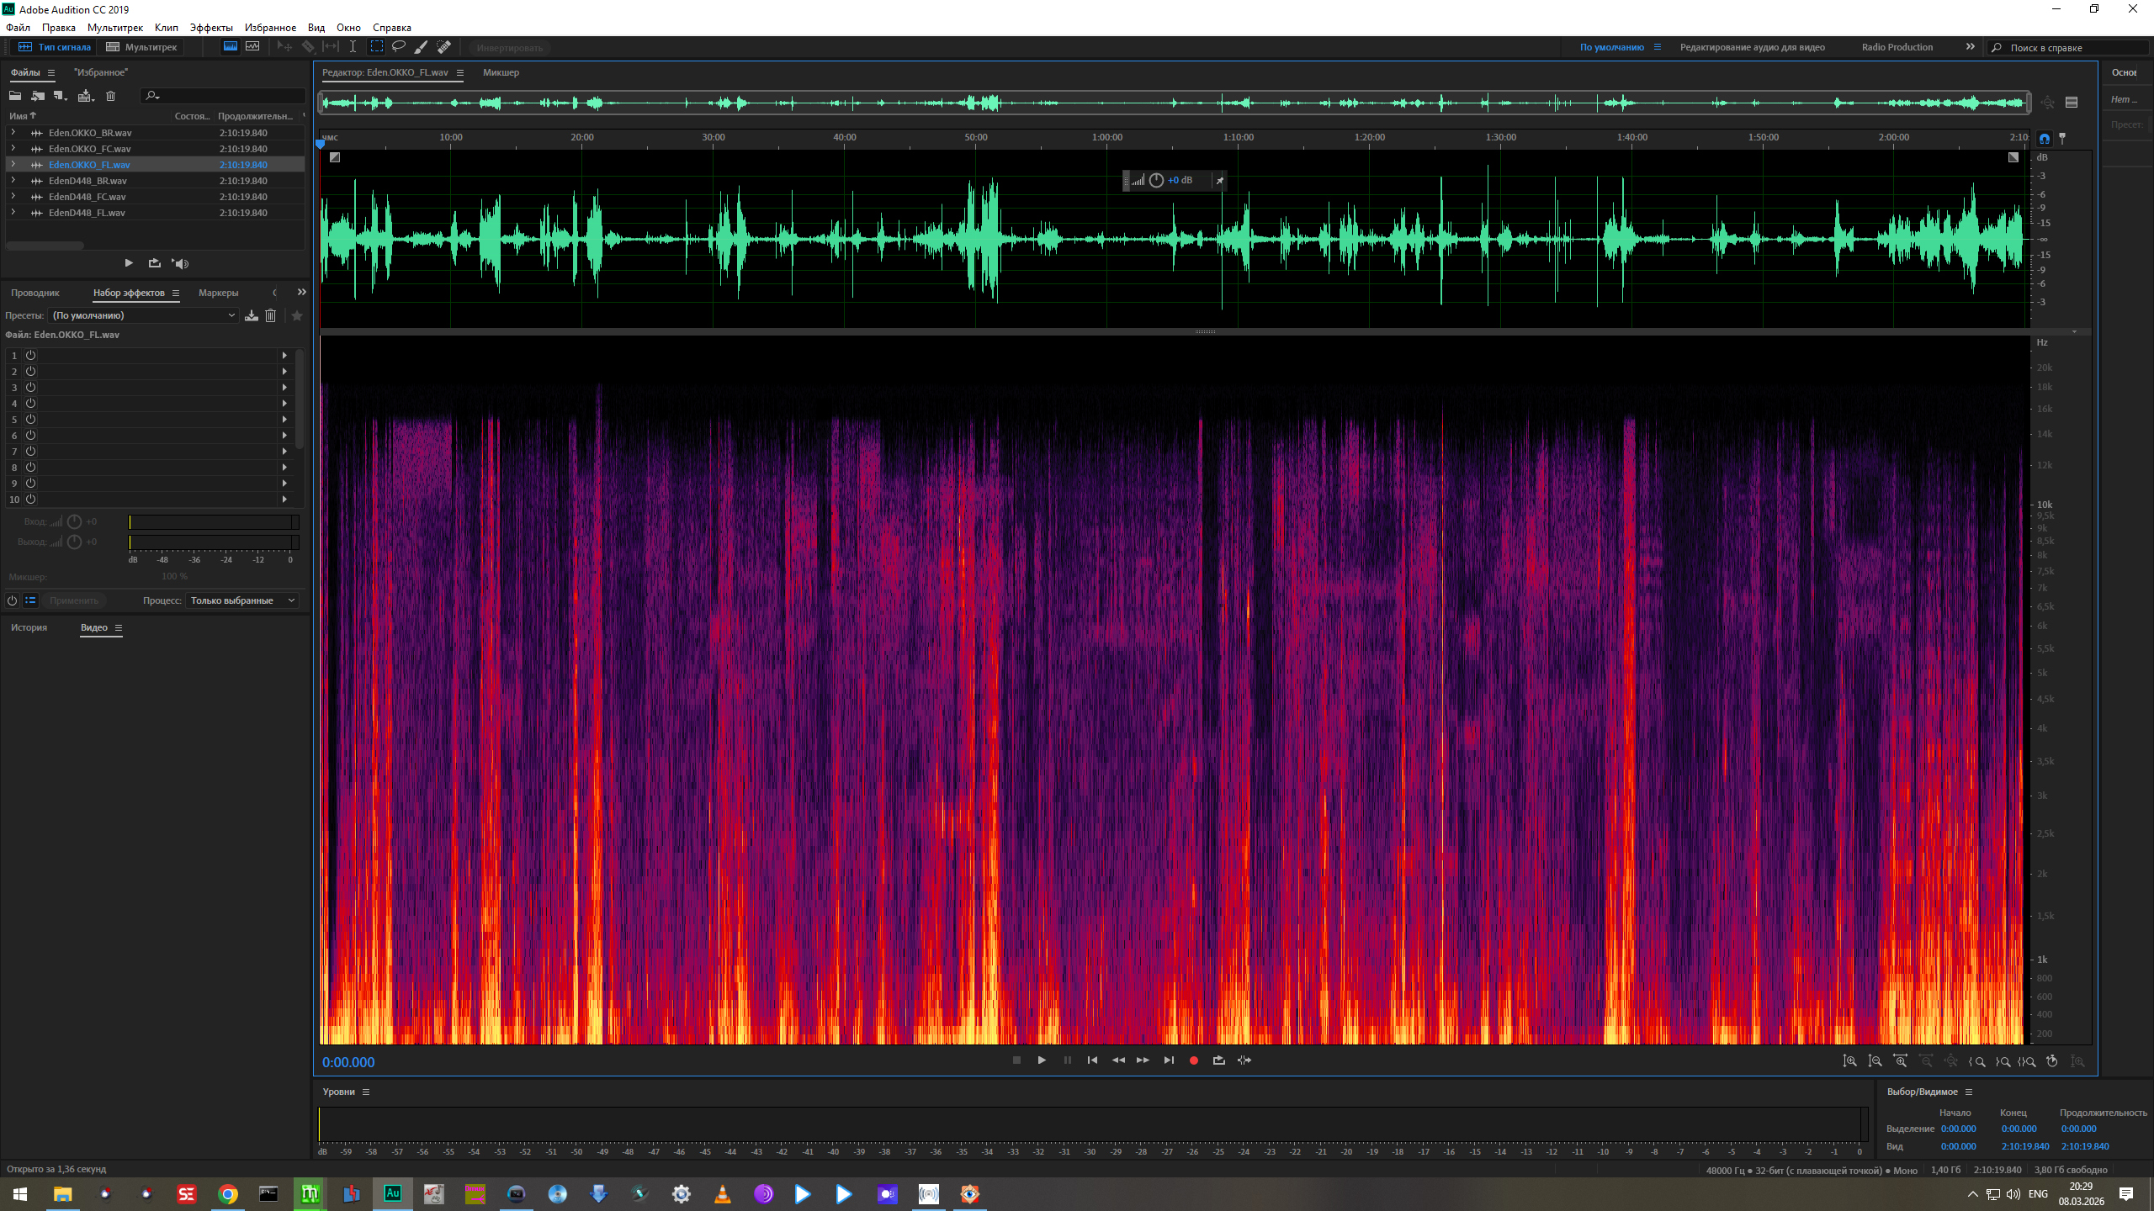Select the Paintbrush selection tool
This screenshot has width=2154, height=1211.
(x=421, y=47)
